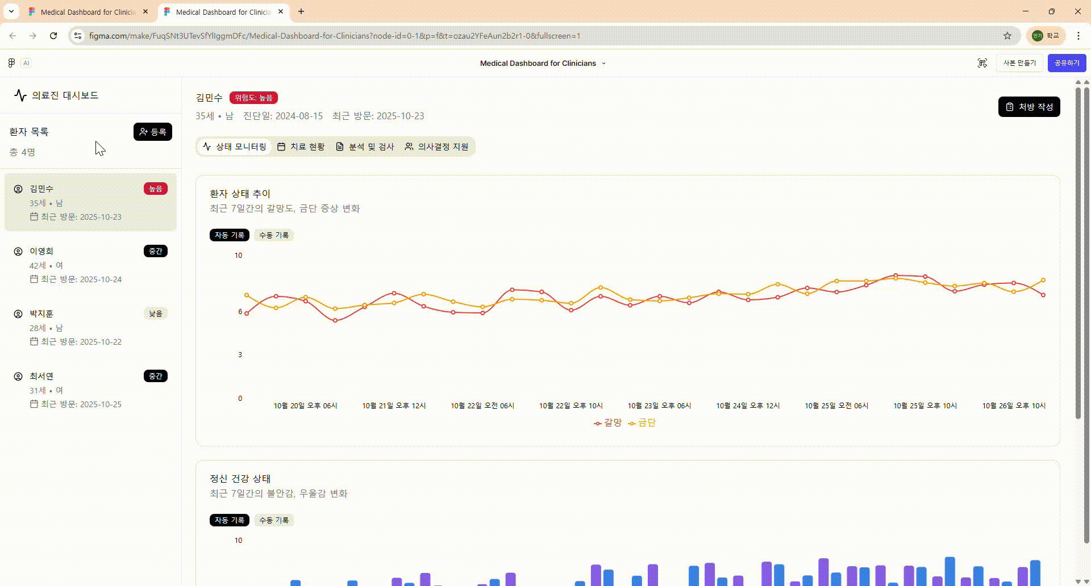The height and width of the screenshot is (586, 1091).
Task: Reload the page with the refresh icon
Action: 53,36
